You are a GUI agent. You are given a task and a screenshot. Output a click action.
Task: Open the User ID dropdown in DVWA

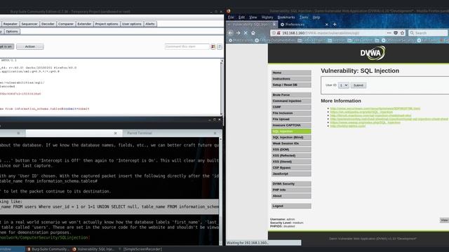[343, 85]
